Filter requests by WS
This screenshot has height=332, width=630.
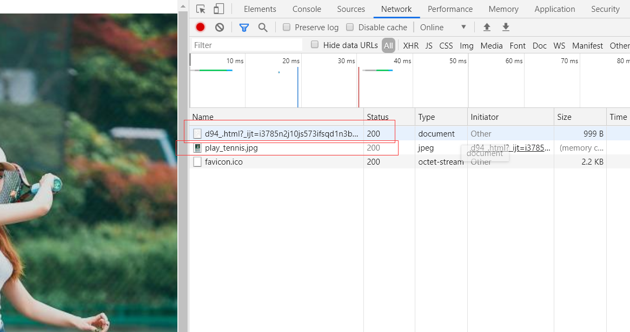tap(559, 46)
